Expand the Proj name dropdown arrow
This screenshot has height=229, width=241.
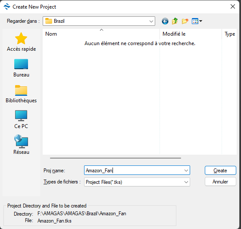(x=186, y=171)
